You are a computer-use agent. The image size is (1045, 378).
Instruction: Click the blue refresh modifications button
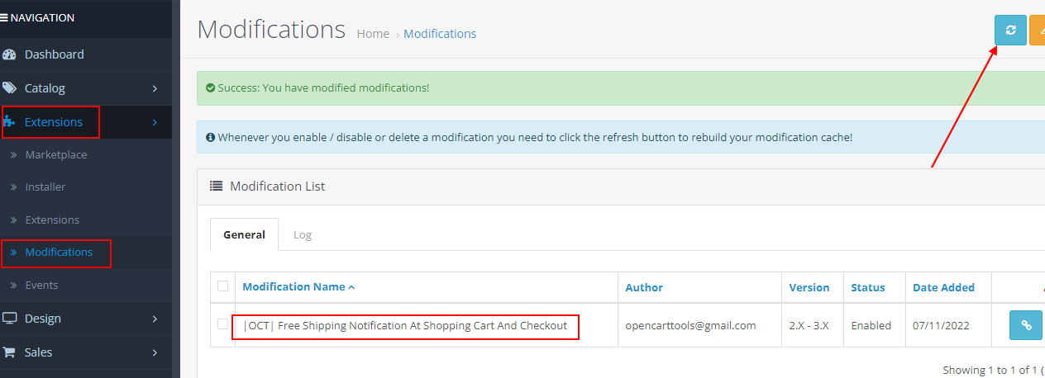[x=1009, y=31]
